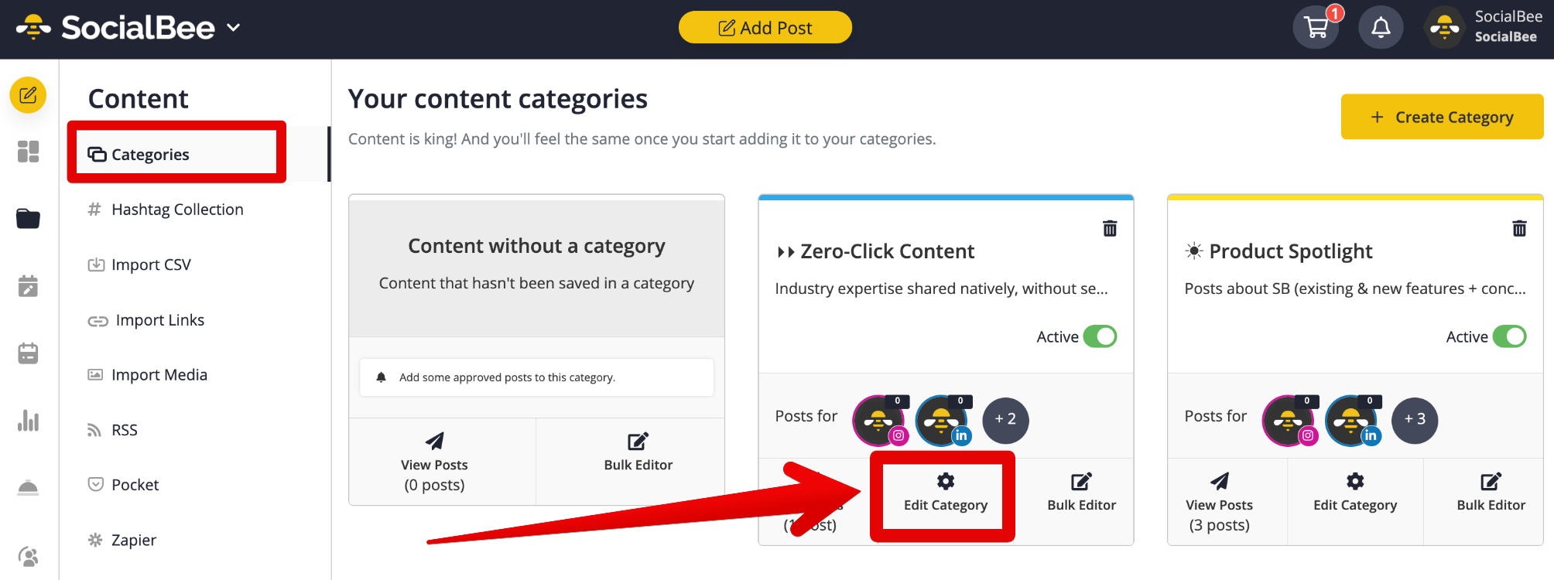Viewport: 1554px width, 580px height.
Task: Expand the +3 profiles for Product Spotlight
Action: pyautogui.click(x=1415, y=420)
